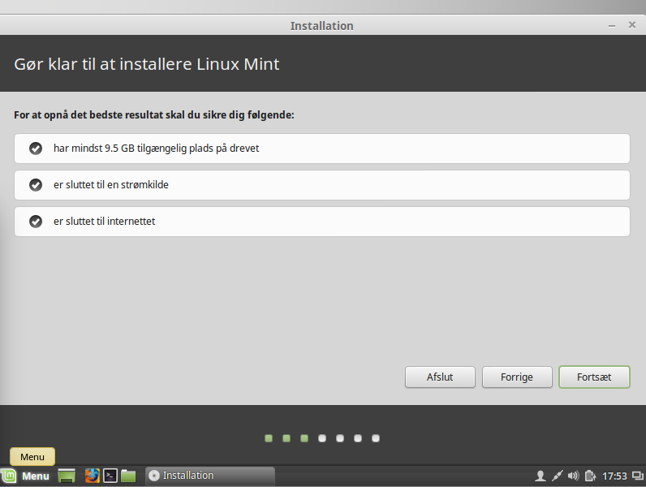Click the first green progress dot
This screenshot has width=646, height=487.
269,438
